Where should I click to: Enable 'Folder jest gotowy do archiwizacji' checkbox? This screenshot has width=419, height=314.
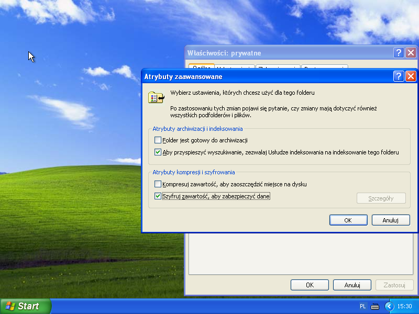(x=158, y=140)
